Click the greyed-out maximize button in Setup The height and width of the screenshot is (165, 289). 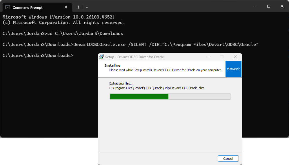point(222,57)
